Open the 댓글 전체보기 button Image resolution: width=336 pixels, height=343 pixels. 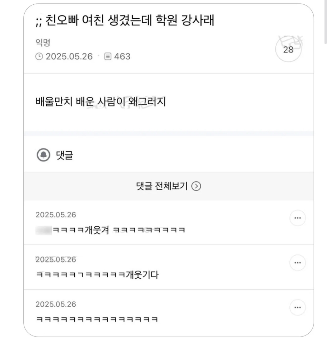point(169,186)
